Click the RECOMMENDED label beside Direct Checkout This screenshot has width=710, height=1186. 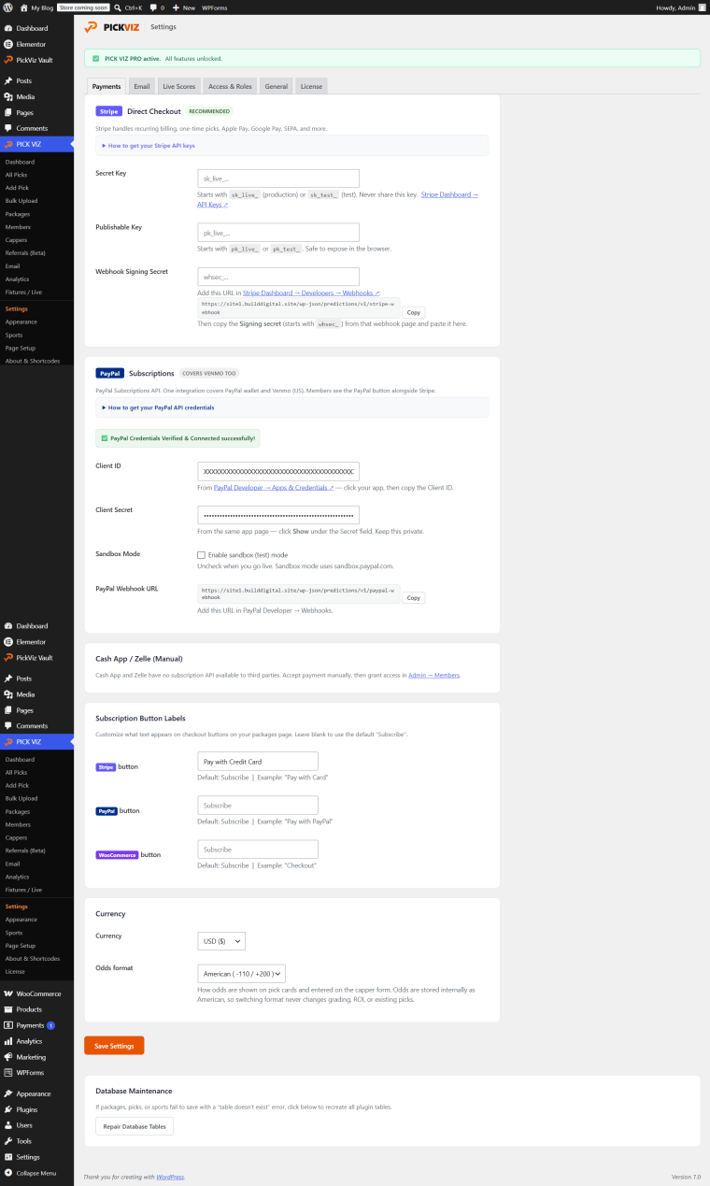pos(209,111)
